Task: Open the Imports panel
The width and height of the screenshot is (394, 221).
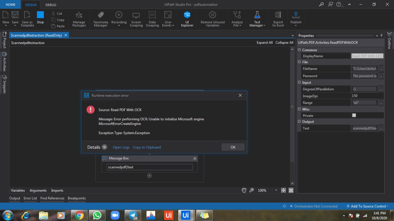Action: pos(57,191)
